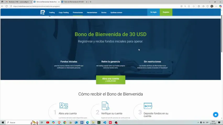The image size is (223, 125).
Task: Open the Copilot icon in browser toolbar
Action: (220, 6)
